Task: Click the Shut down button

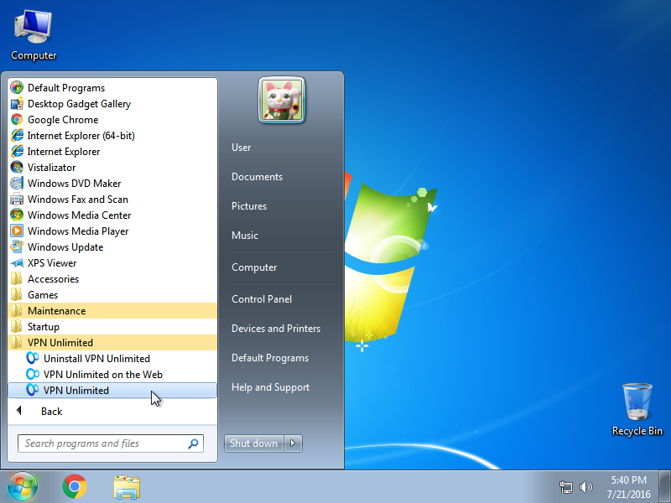Action: point(254,443)
